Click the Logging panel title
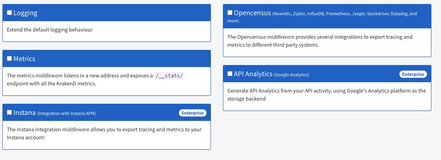The image size is (441, 160). tap(25, 13)
